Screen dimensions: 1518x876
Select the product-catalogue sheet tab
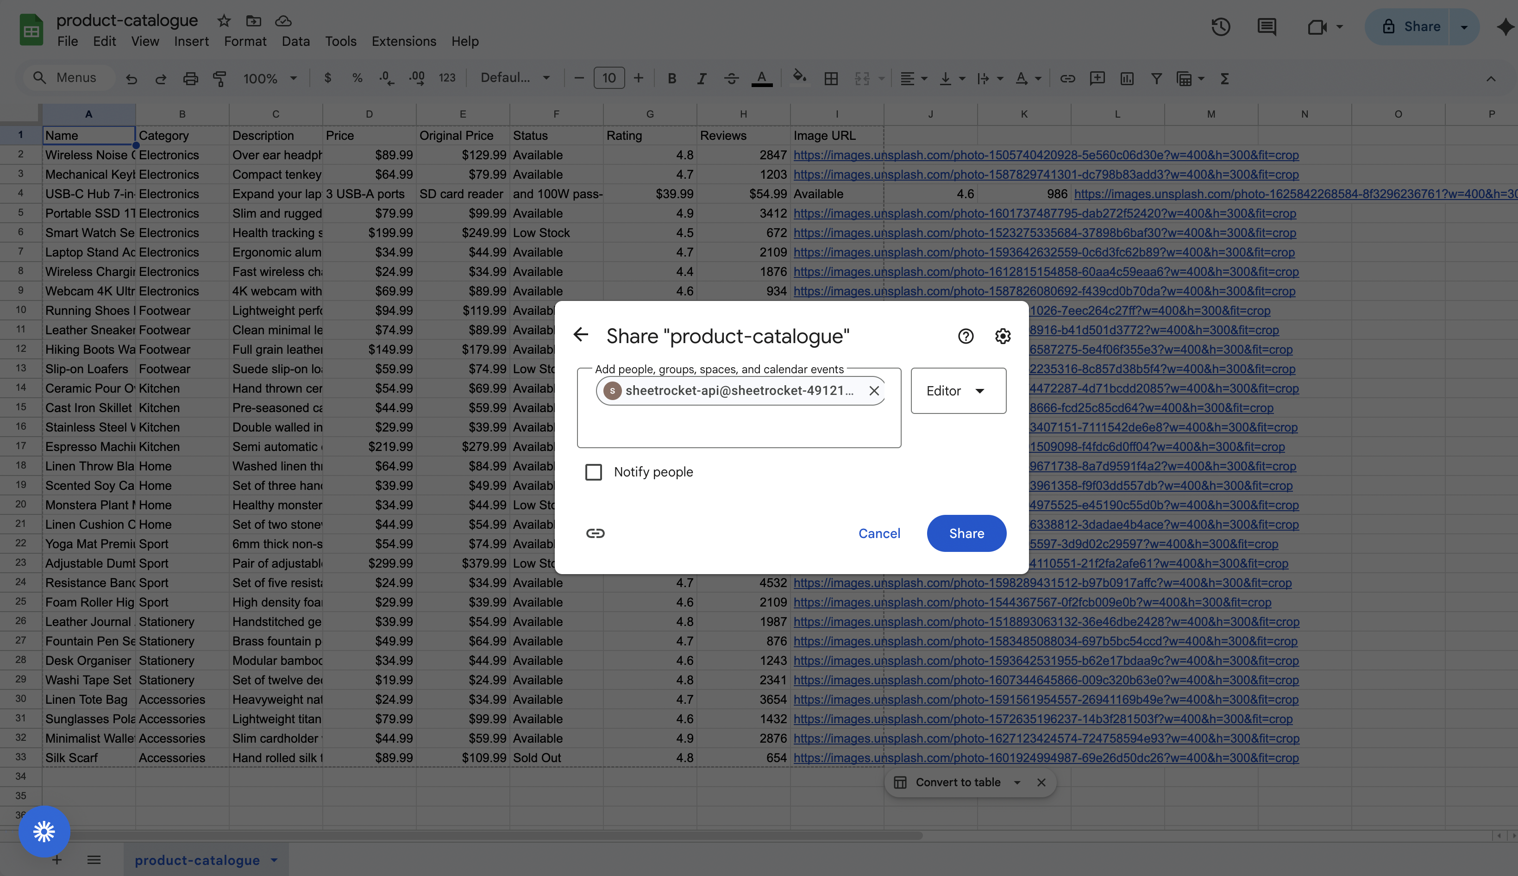197,860
